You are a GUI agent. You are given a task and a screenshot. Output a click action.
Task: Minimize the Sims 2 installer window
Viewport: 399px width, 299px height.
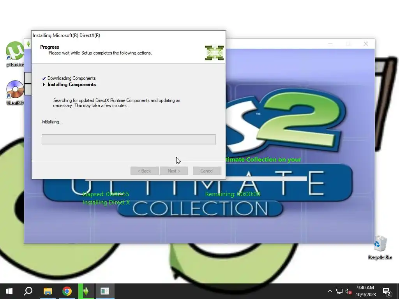pyautogui.click(x=330, y=44)
